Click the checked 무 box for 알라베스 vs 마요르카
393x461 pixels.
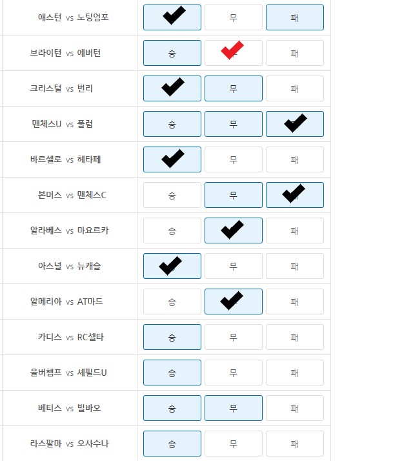pos(233,230)
